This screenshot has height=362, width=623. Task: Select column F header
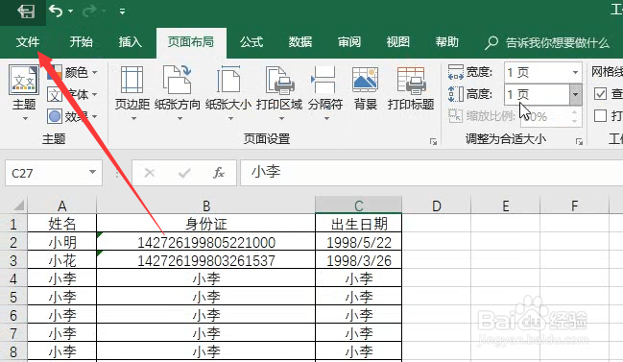point(575,205)
